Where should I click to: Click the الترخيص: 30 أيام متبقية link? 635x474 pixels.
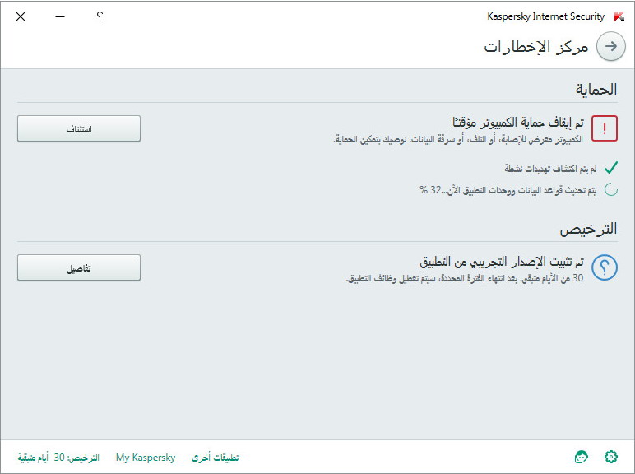tap(58, 458)
